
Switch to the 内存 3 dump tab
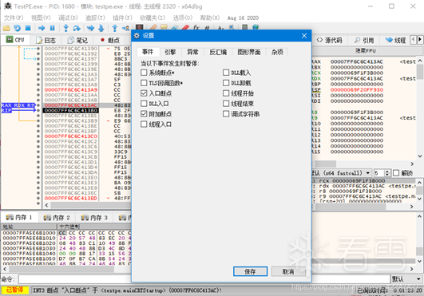pyautogui.click(x=94, y=217)
